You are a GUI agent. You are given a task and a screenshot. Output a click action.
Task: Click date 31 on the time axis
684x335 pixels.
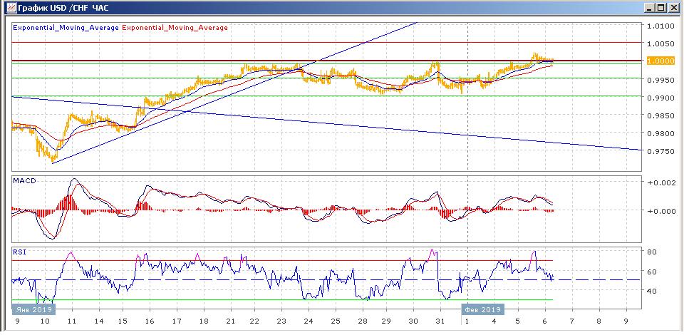440,322
